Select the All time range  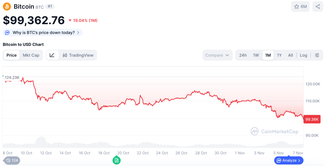tap(290, 55)
